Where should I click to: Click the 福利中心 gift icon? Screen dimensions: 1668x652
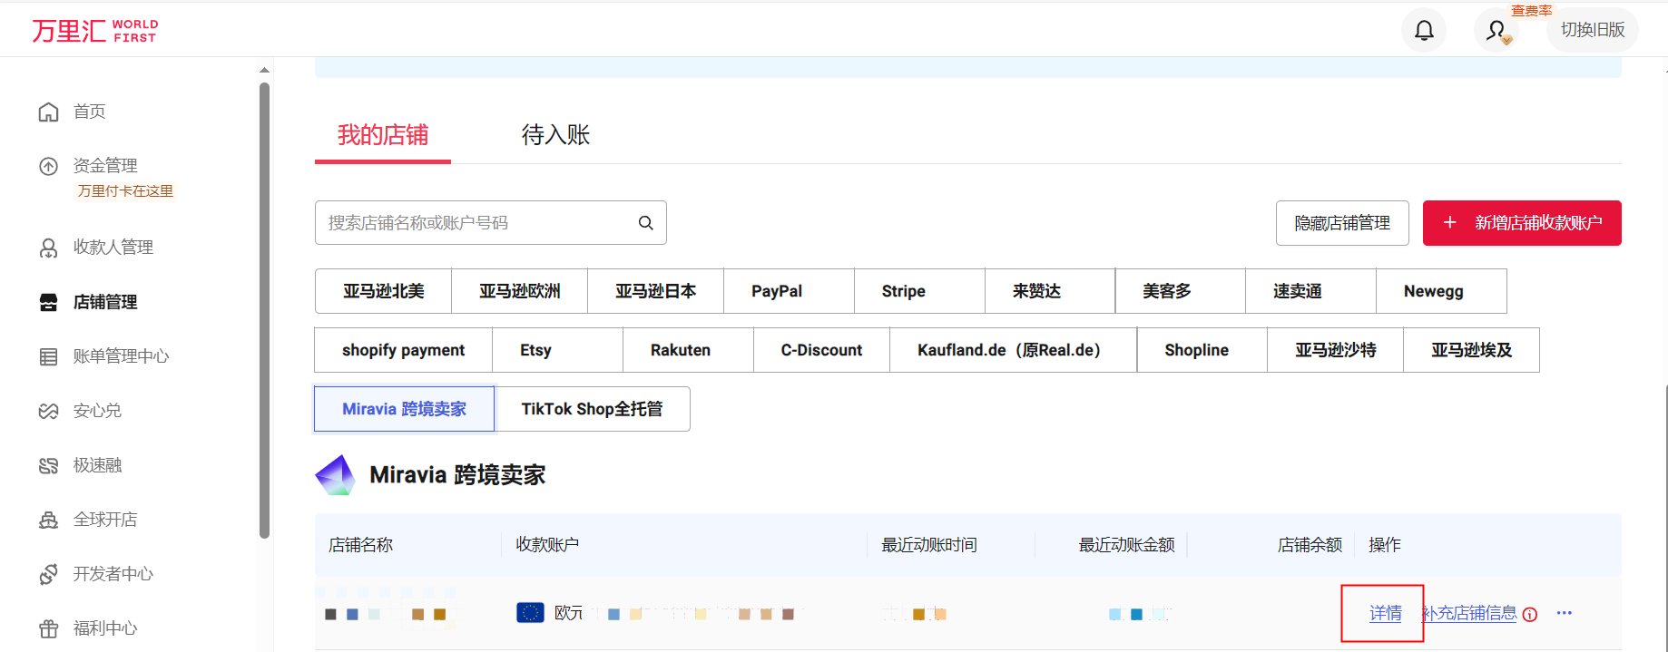[48, 628]
